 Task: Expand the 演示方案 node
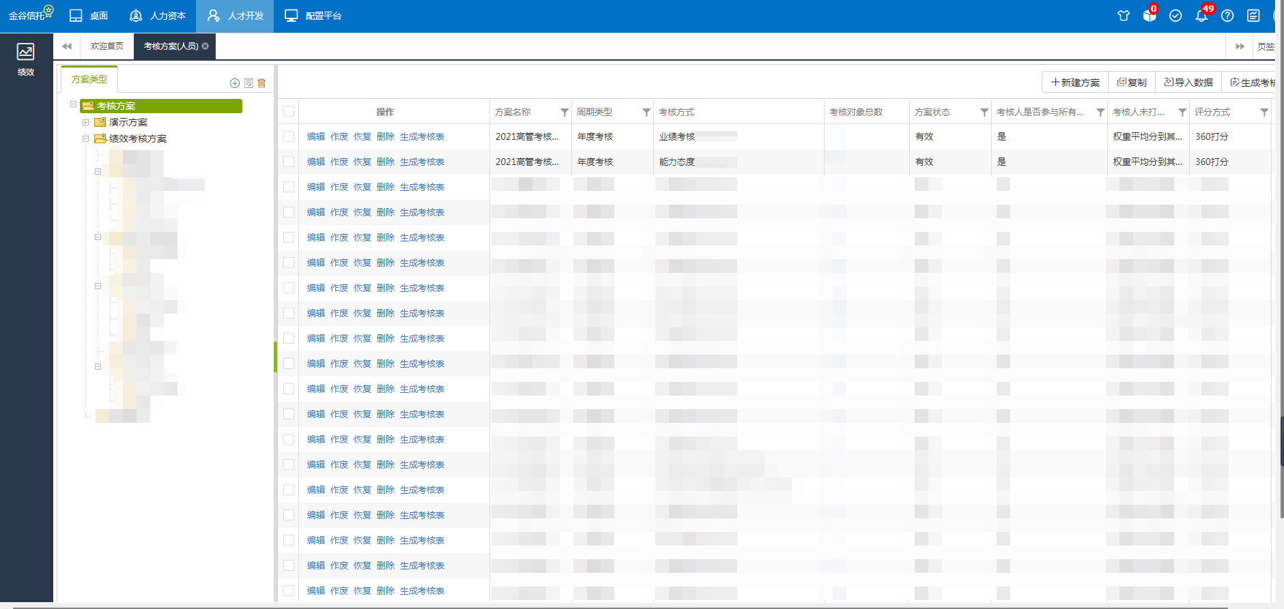[85, 122]
